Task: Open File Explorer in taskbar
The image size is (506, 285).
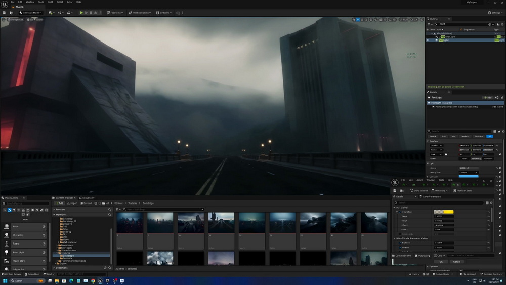Action: [x=57, y=281]
